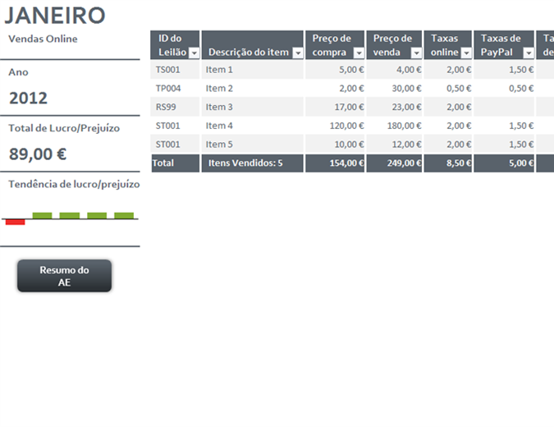Select the Item 2 description cell

[x=252, y=89]
